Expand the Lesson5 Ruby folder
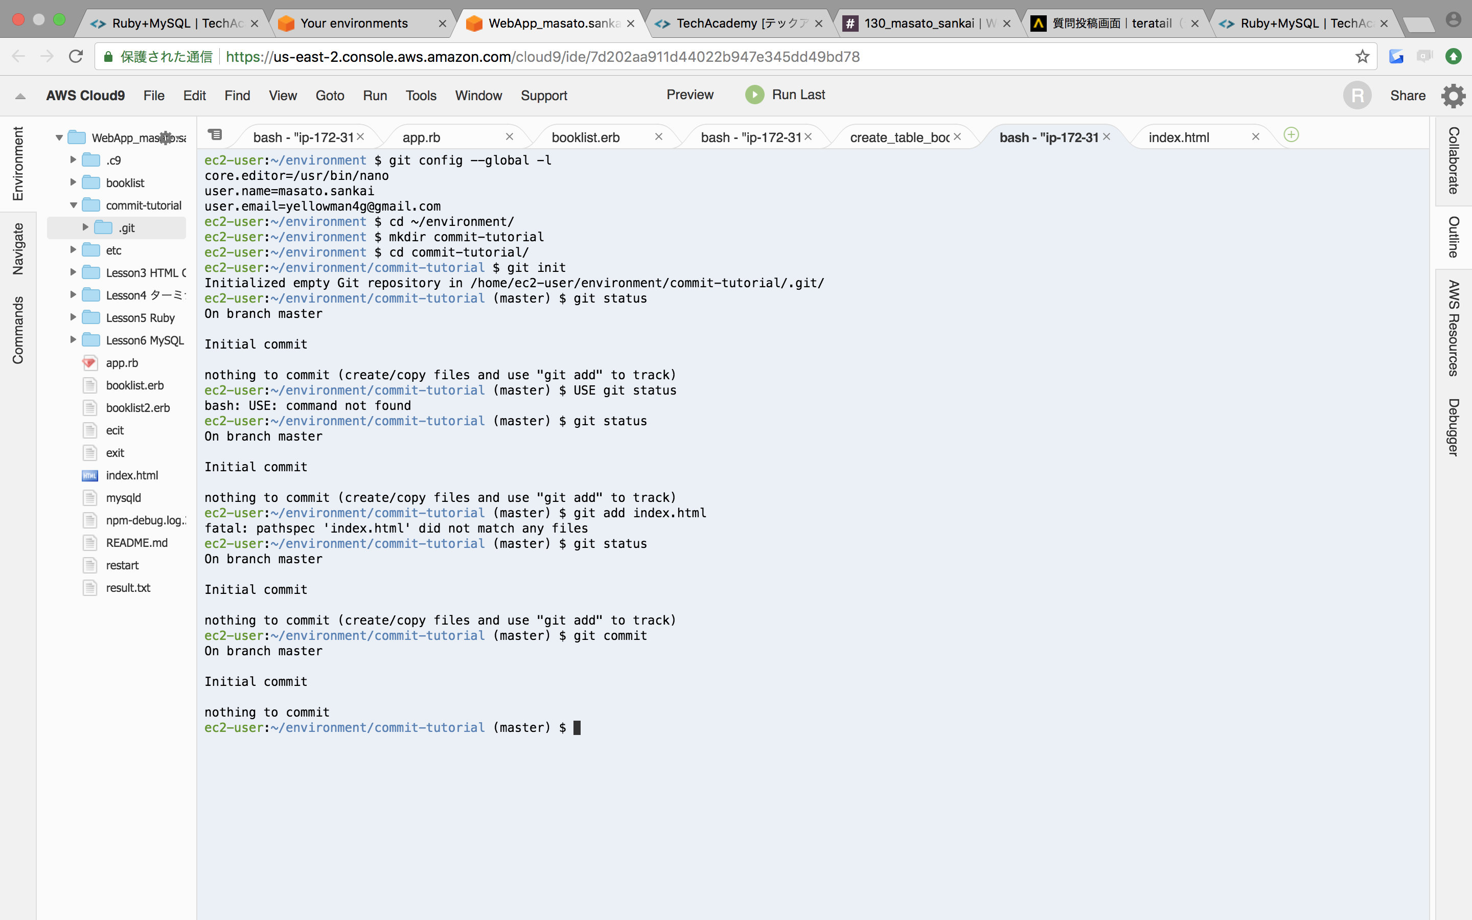This screenshot has height=920, width=1472. pos(73,317)
